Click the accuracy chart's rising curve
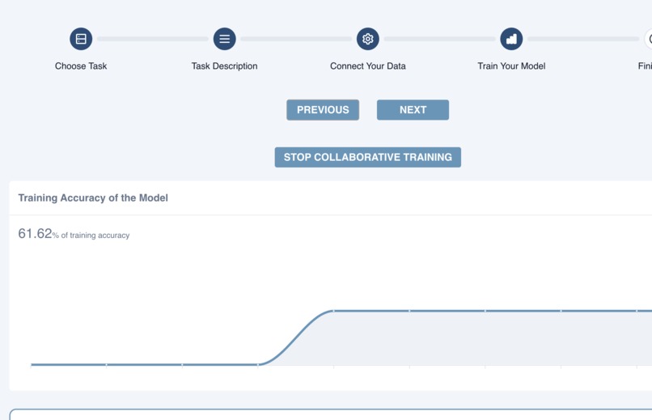The height and width of the screenshot is (420, 652). (x=297, y=337)
